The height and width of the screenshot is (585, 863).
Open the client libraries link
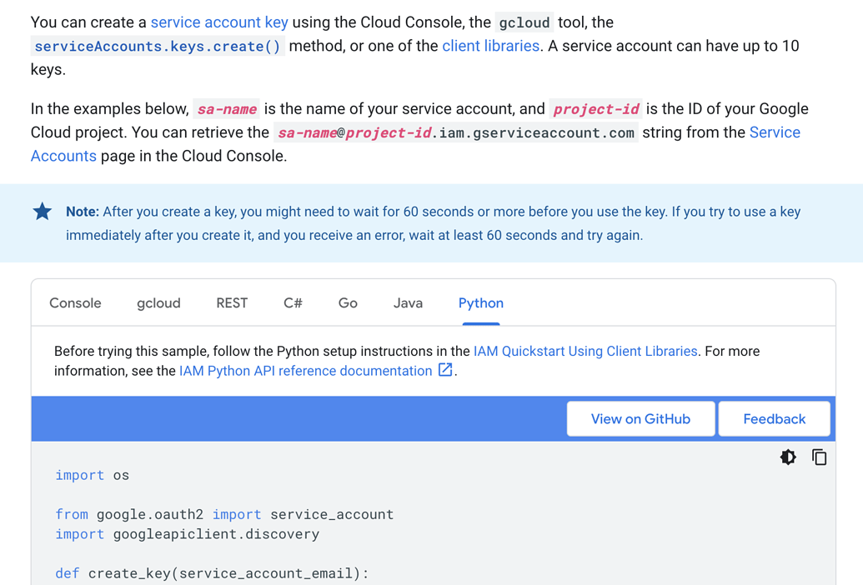click(x=491, y=46)
